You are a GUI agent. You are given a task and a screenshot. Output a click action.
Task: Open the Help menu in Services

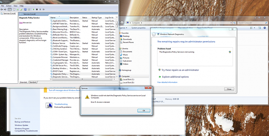pyautogui.click(x=22, y=6)
